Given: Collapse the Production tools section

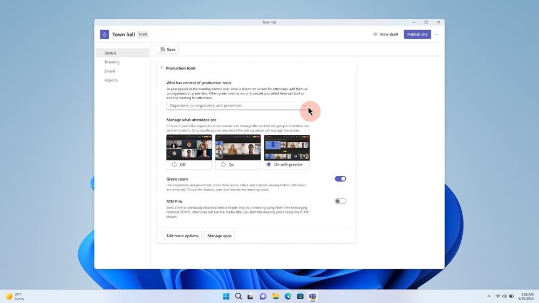Looking at the screenshot, I should coord(161,68).
